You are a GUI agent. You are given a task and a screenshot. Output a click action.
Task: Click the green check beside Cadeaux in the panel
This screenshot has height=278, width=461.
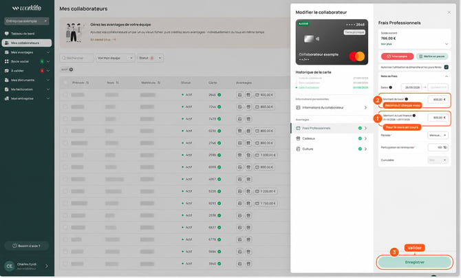pyautogui.click(x=360, y=138)
